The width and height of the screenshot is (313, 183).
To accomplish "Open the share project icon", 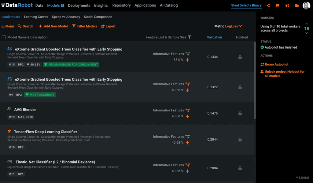I will point(268,5).
